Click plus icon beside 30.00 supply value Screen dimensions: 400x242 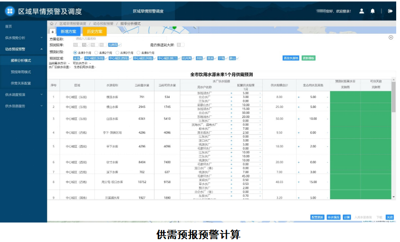click(231, 113)
